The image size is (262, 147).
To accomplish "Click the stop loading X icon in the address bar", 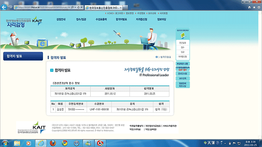I will click(82, 7).
